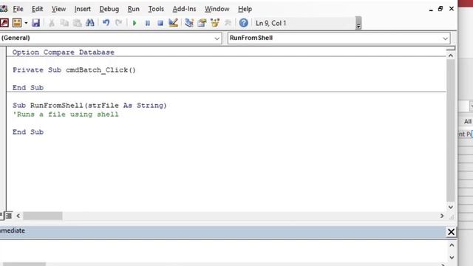This screenshot has width=473, height=266.
Task: Open the Insert menu
Action: coord(82,9)
